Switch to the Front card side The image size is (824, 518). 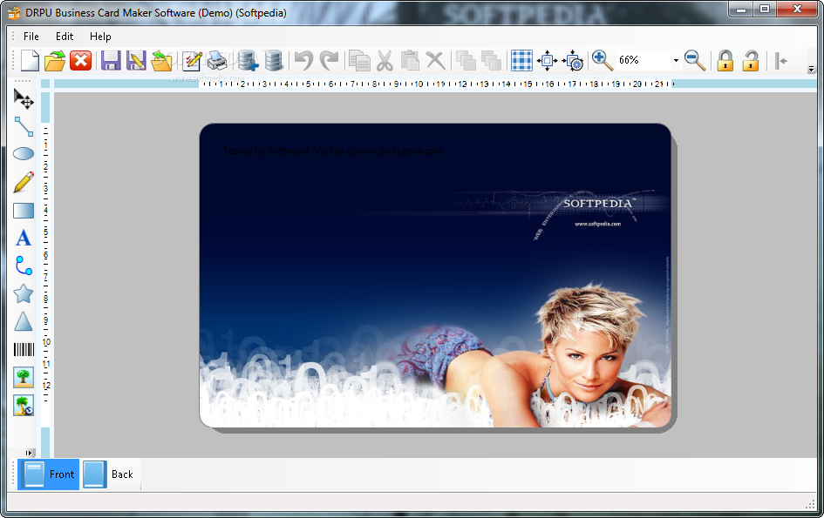(48, 474)
